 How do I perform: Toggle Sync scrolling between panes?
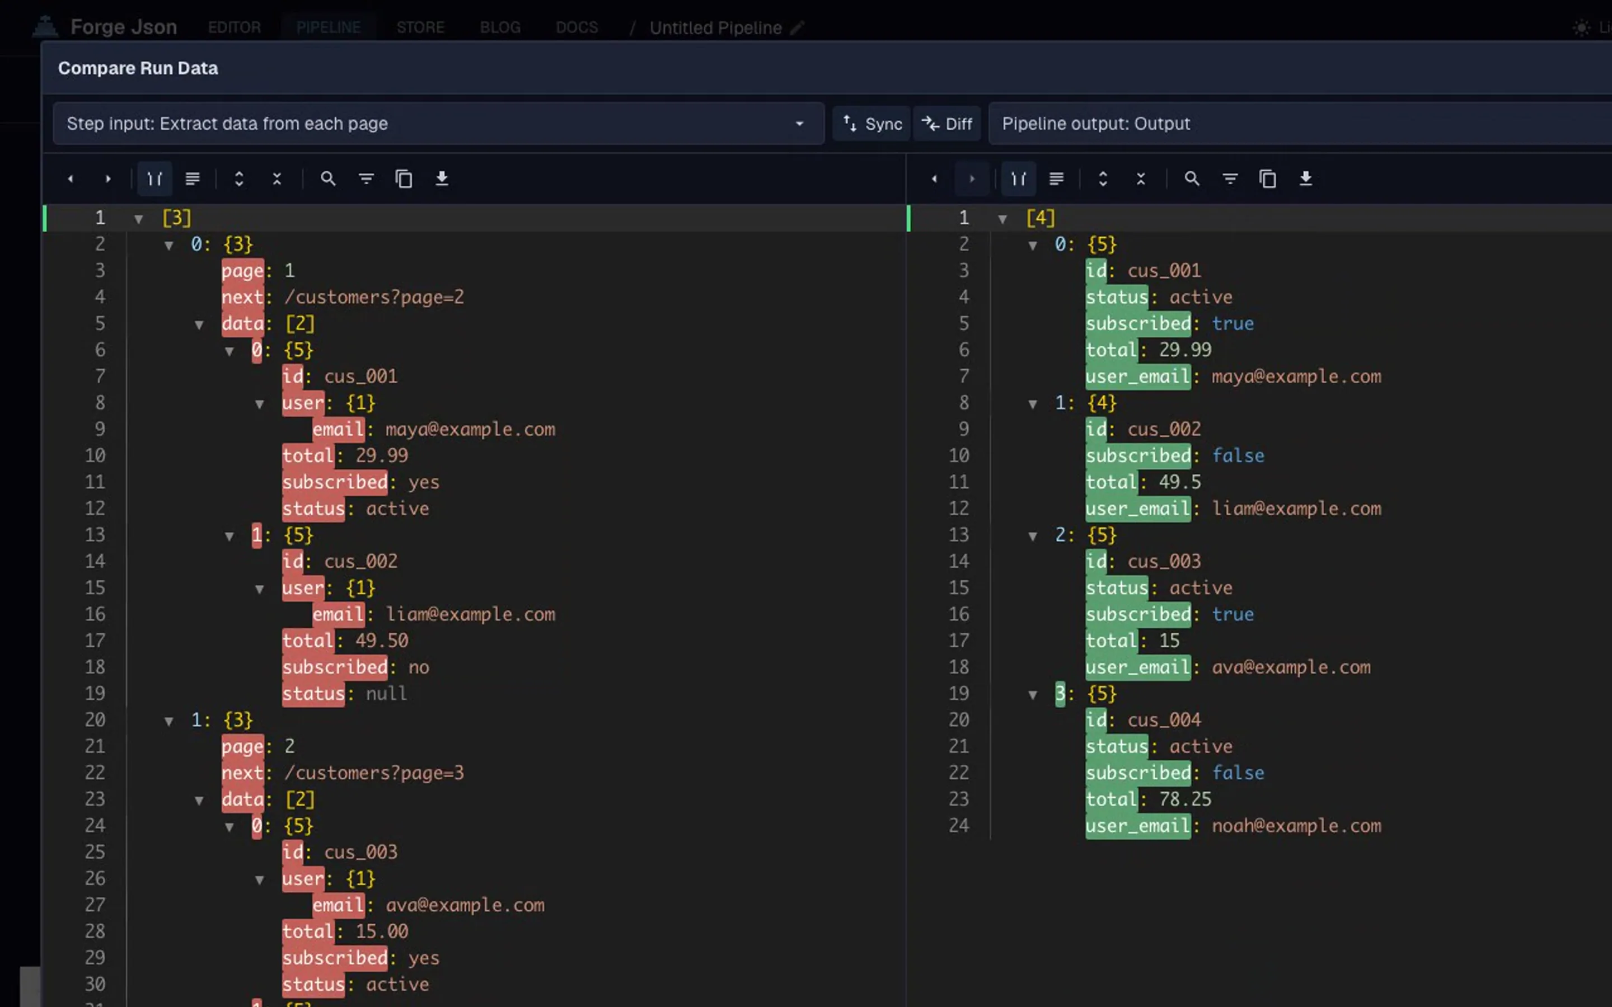point(871,124)
